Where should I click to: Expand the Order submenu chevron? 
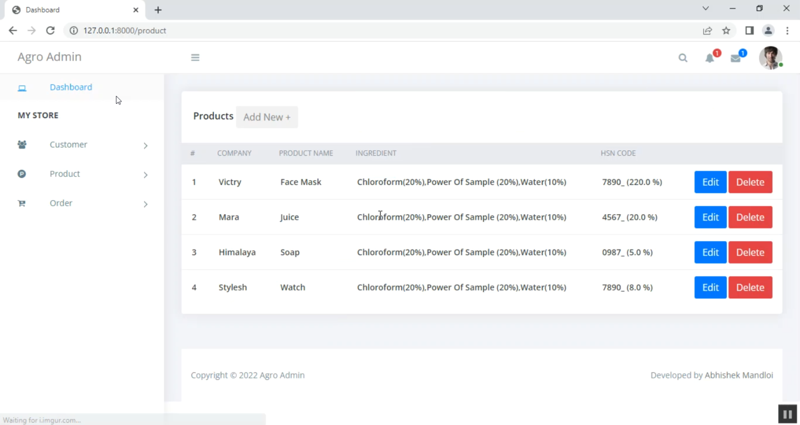[145, 204]
